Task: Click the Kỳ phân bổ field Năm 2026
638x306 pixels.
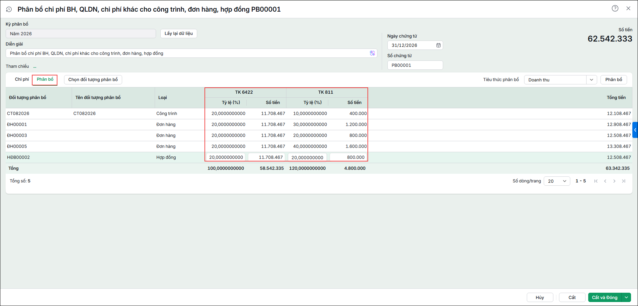Action: [x=81, y=34]
